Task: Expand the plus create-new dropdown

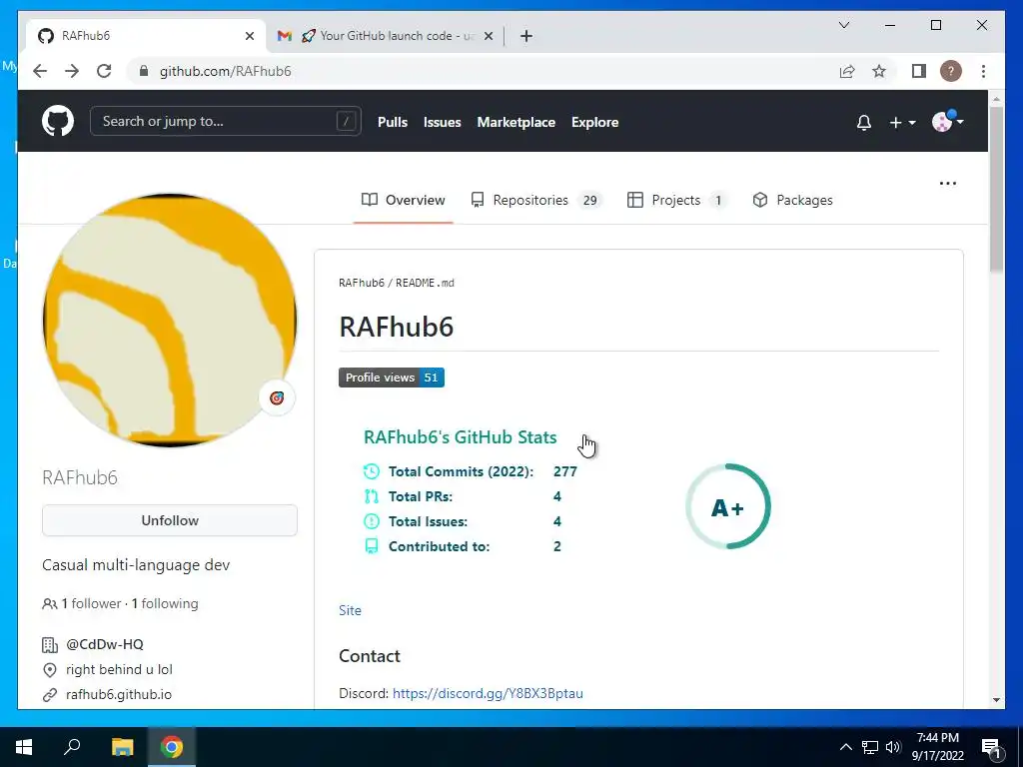Action: [x=902, y=122]
